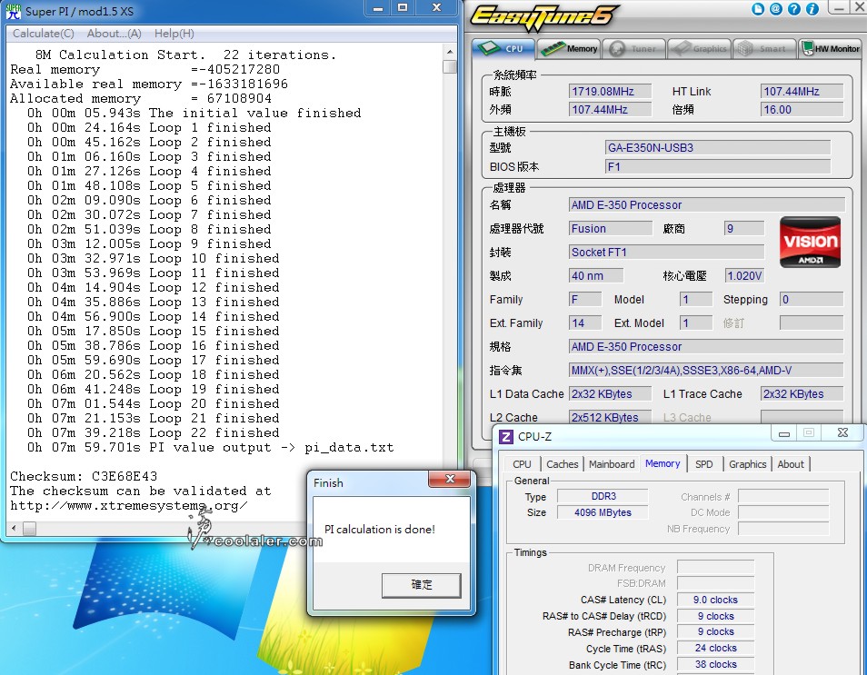This screenshot has width=867, height=675.
Task: Click the multiplier 16.00 field
Action: 802,109
